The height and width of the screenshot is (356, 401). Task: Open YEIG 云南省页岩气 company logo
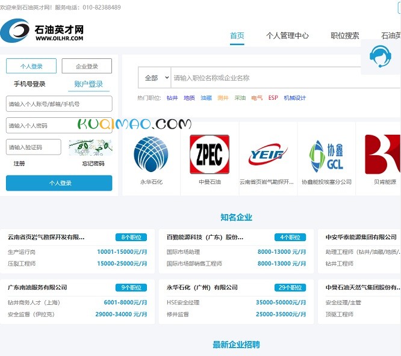(267, 154)
